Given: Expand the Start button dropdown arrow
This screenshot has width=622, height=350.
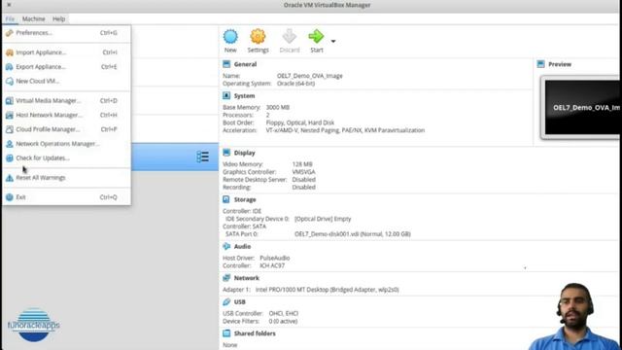Looking at the screenshot, I should pyautogui.click(x=333, y=41).
